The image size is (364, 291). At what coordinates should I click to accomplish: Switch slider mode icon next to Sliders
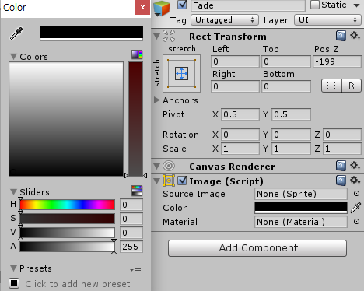[x=137, y=191]
